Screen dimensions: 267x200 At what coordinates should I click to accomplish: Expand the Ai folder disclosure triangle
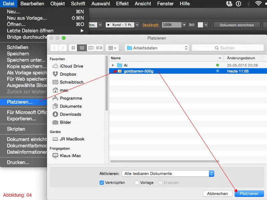[113, 65]
